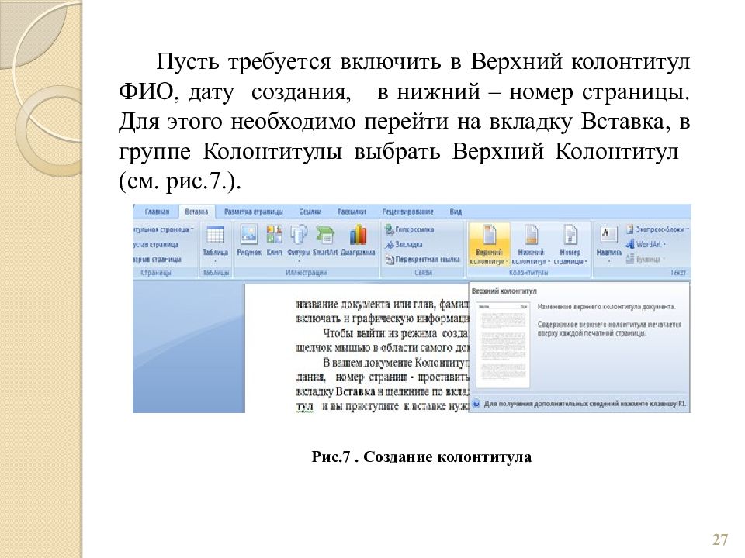
Task: Open the Рецензирование tab
Action: point(407,212)
